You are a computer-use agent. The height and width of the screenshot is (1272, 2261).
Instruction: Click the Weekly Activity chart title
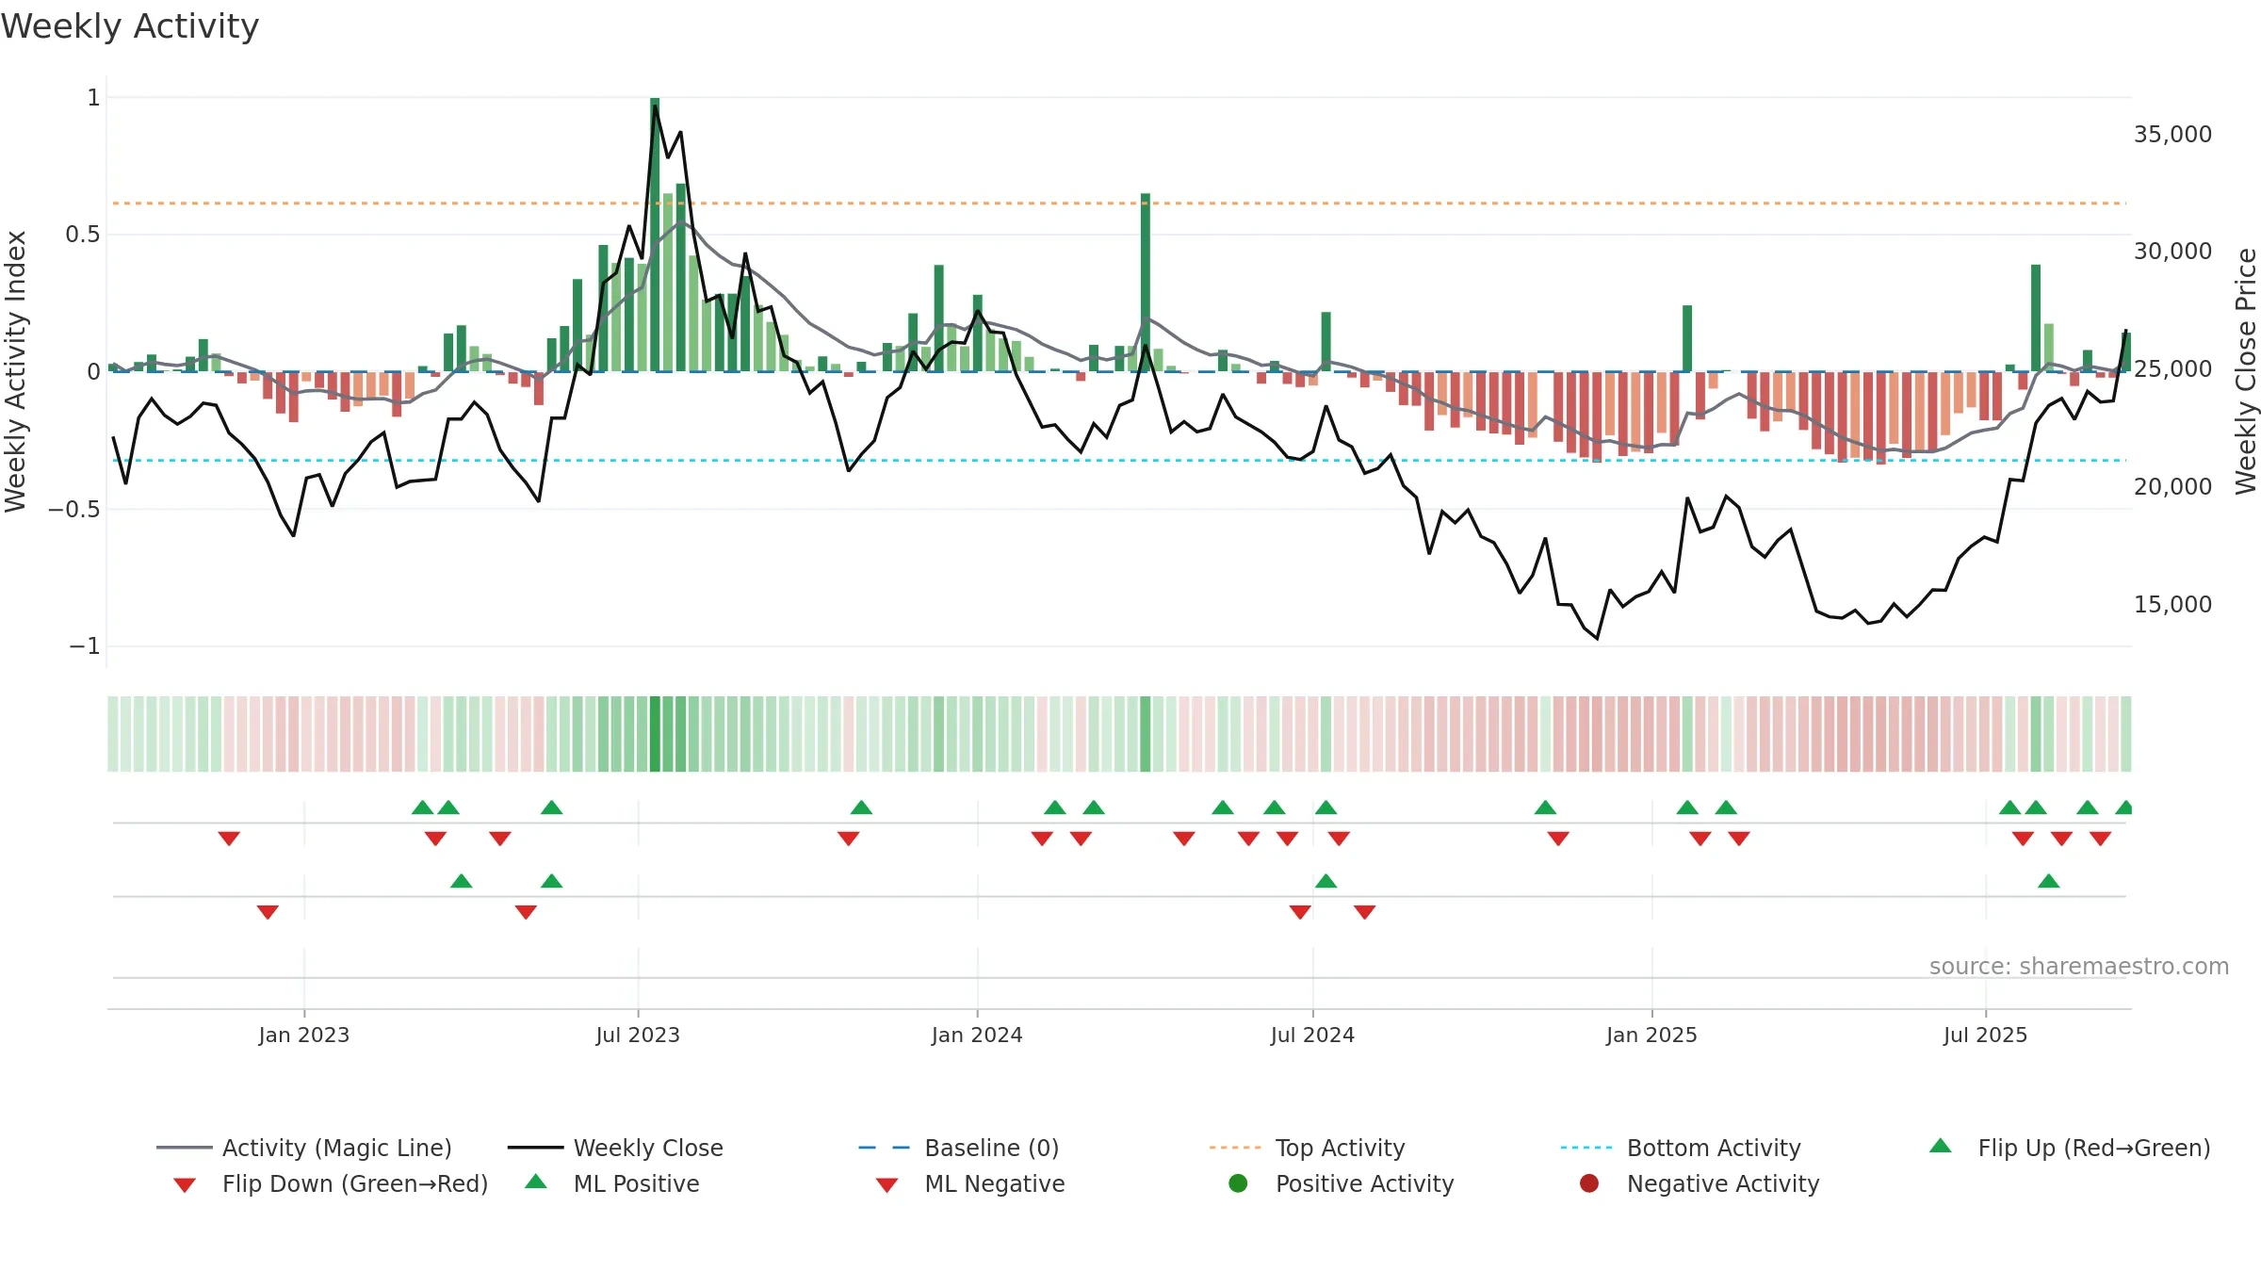tap(130, 26)
